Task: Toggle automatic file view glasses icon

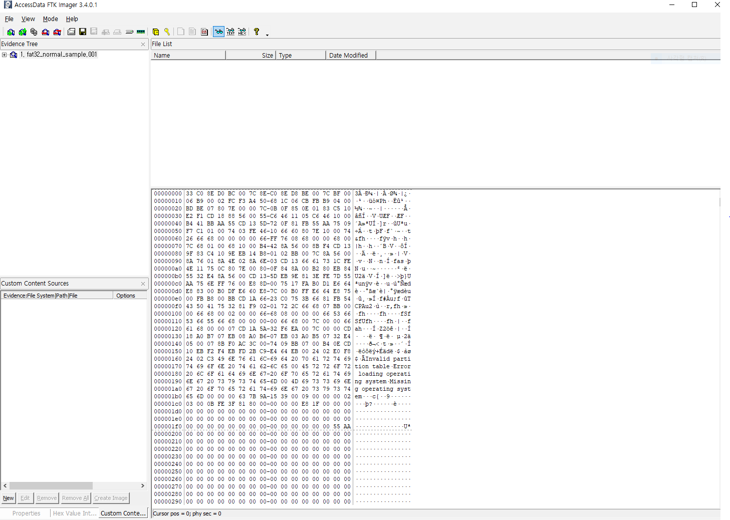Action: (x=218, y=32)
